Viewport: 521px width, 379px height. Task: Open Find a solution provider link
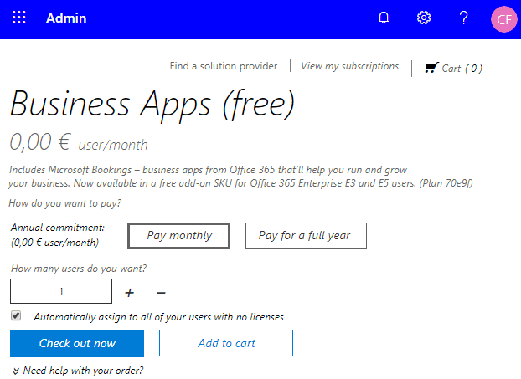(224, 66)
